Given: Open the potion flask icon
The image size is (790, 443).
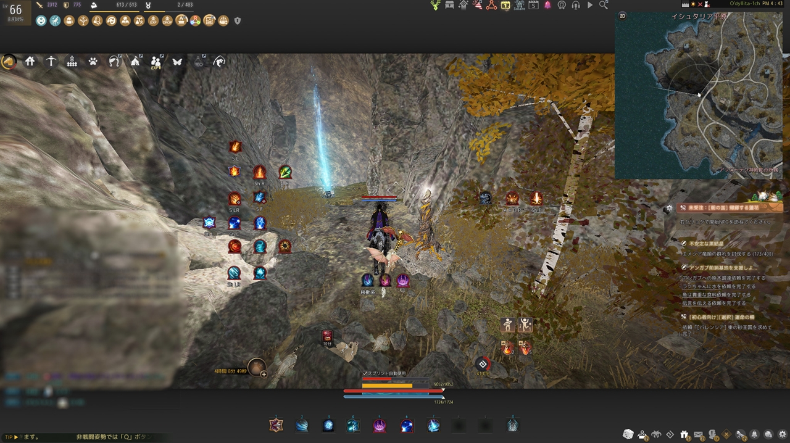Looking at the screenshot, I should click(199, 61).
